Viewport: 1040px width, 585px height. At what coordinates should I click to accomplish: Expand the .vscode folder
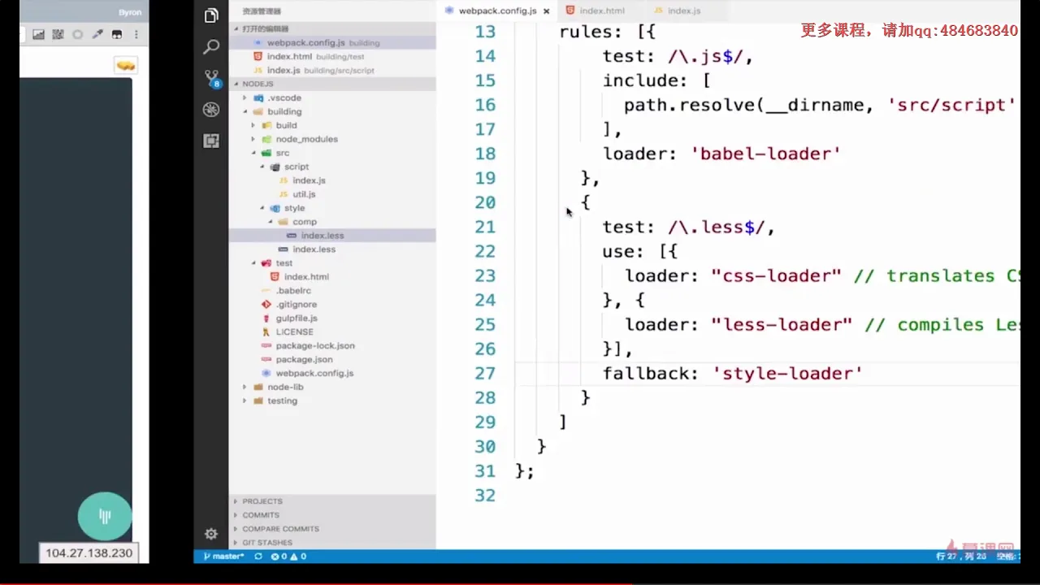(332, 97)
